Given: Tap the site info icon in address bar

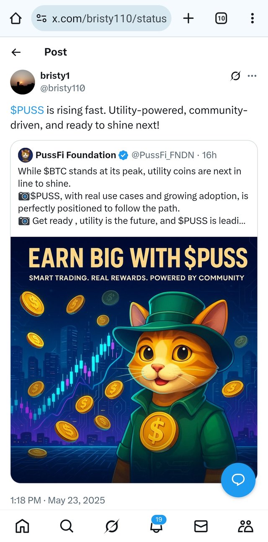Looking at the screenshot, I should pos(41,18).
